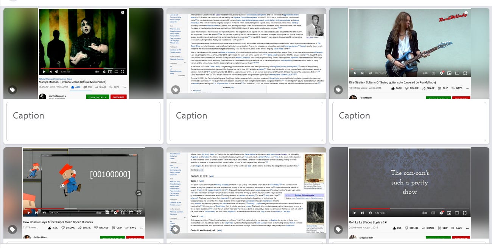Click the #MarilynManson hashtag link

(46, 79)
